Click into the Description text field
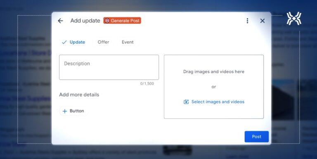317x159 pixels. click(109, 67)
